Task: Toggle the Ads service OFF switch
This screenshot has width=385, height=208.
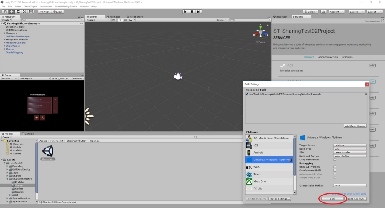Action: click(372, 66)
